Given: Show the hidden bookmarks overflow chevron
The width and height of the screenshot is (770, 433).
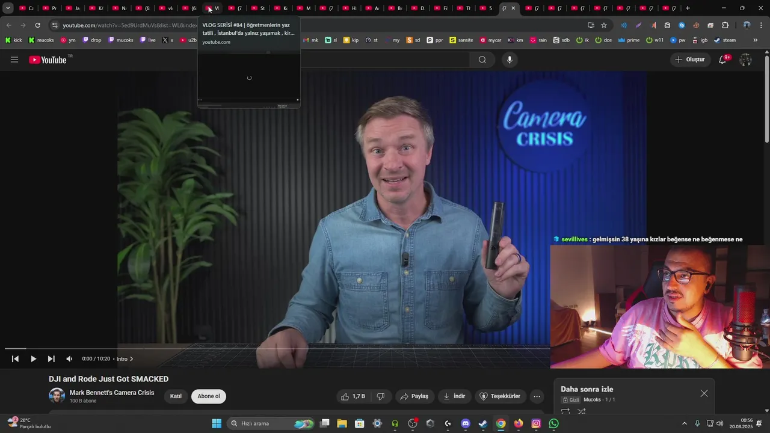Looking at the screenshot, I should click(756, 40).
